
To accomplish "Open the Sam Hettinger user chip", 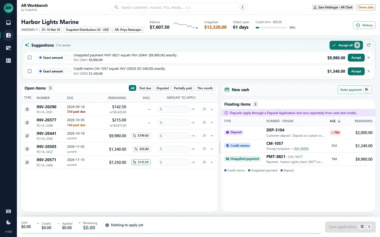I will (333, 7).
